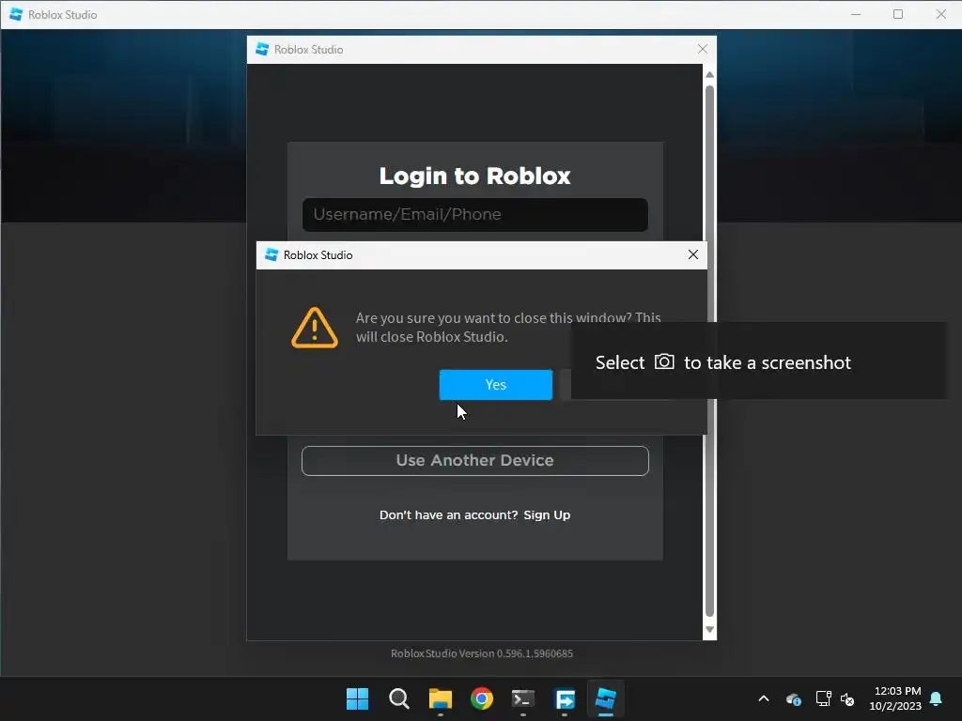Show hidden system tray icons
962x721 pixels.
(x=764, y=698)
